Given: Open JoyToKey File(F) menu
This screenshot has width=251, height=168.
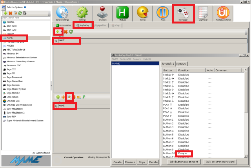Looking at the screenshot, I should [x=115, y=59].
